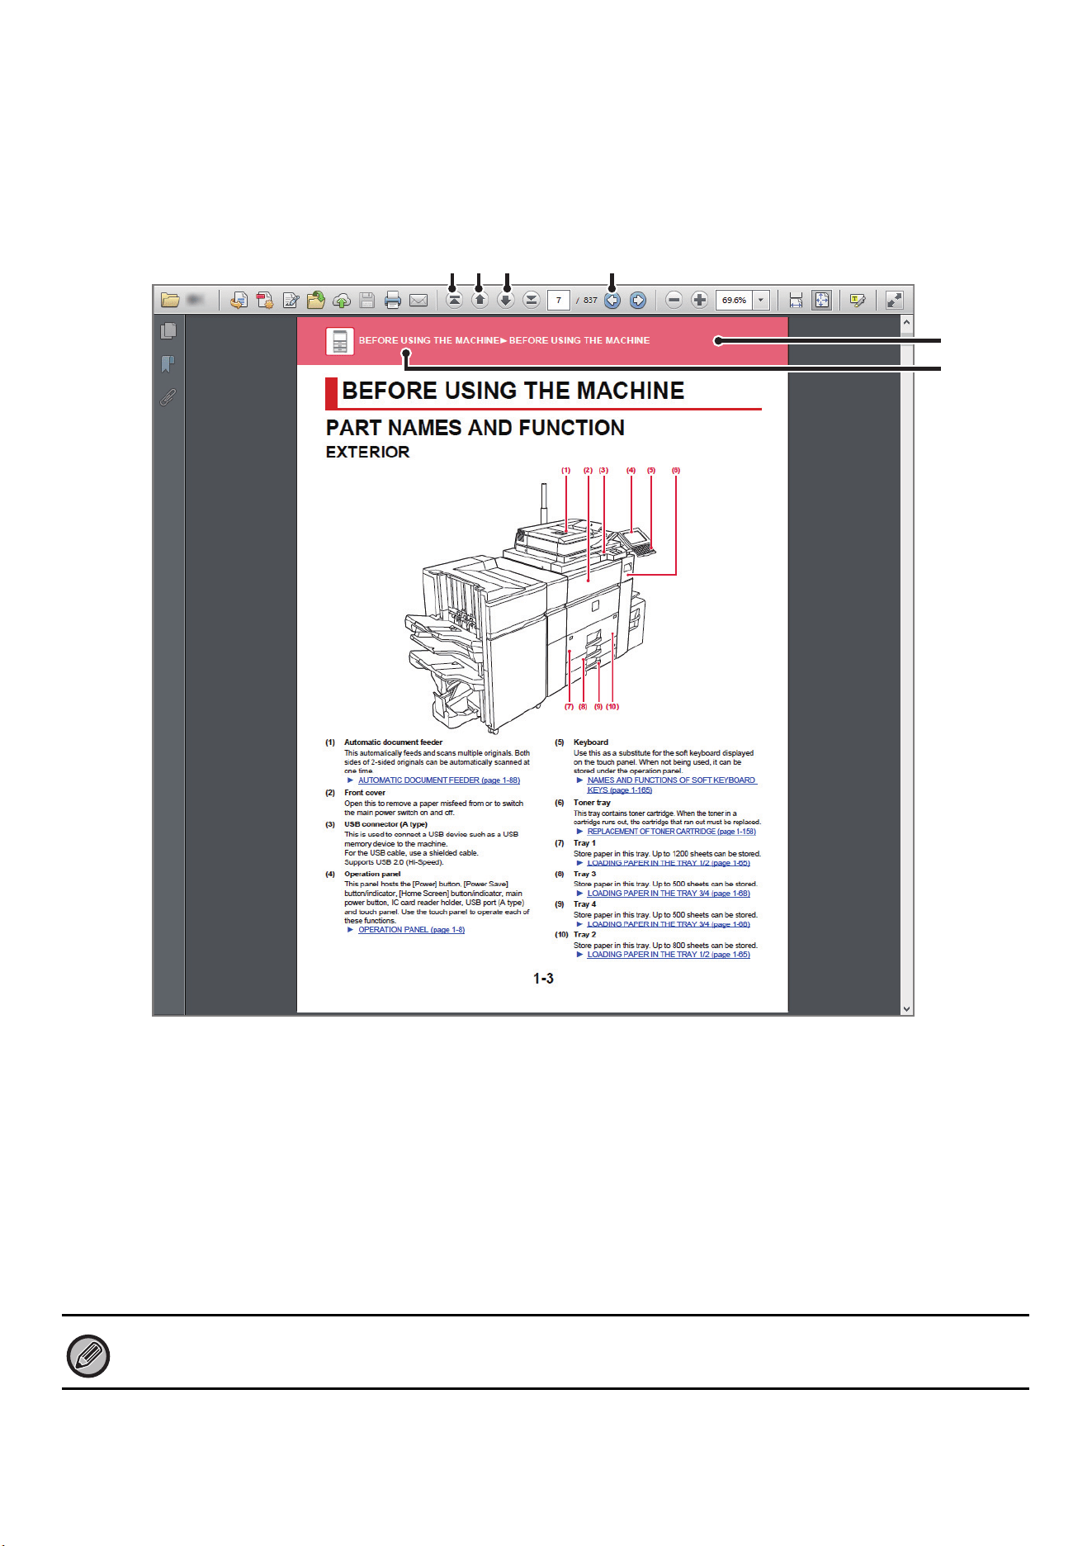Click the print icon in toolbar
This screenshot has height=1546, width=1092.
click(x=393, y=301)
